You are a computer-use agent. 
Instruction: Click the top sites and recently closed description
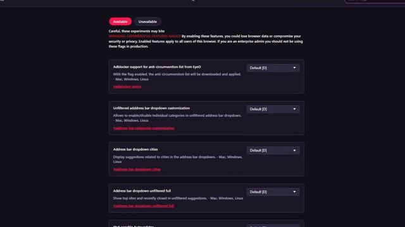pos(178,199)
